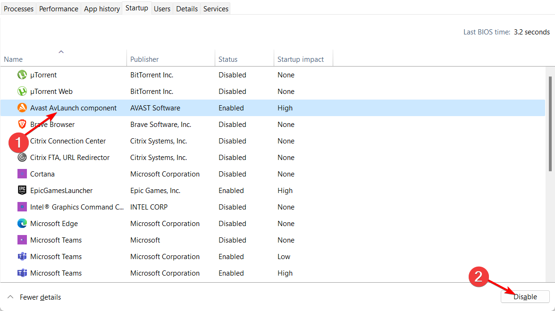The image size is (555, 311).
Task: Sort by the Status column header
Action: (228, 59)
